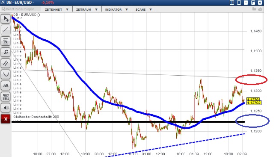The height and width of the screenshot is (165, 279).
Task: Click the 1,1400 price axis label
Action: (x=256, y=51)
